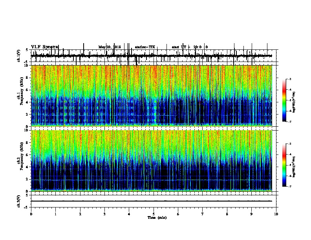Image resolution: width=311 pixels, height=240 pixels.
Task: Click the "0" tick on the time axis
Action: pos(31,214)
